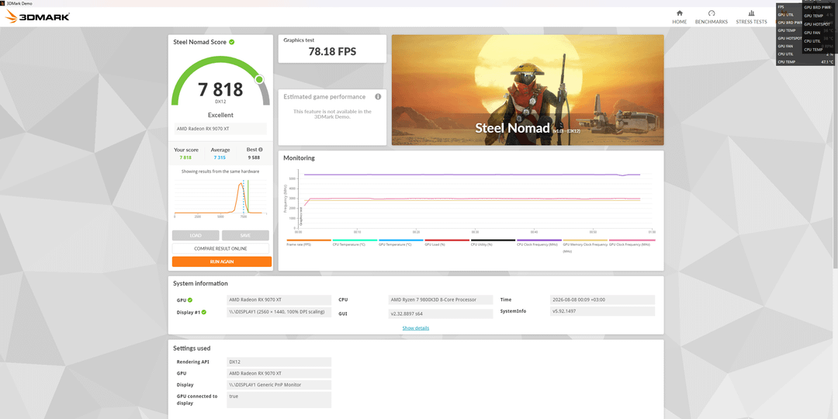Click green check icon next to GPU
Viewport: 838px width, 419px height.
click(190, 300)
